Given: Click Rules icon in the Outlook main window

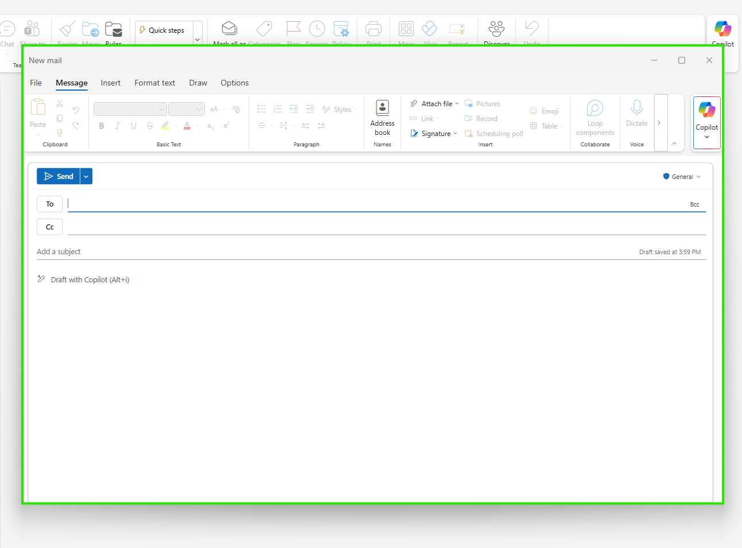Looking at the screenshot, I should tap(114, 30).
